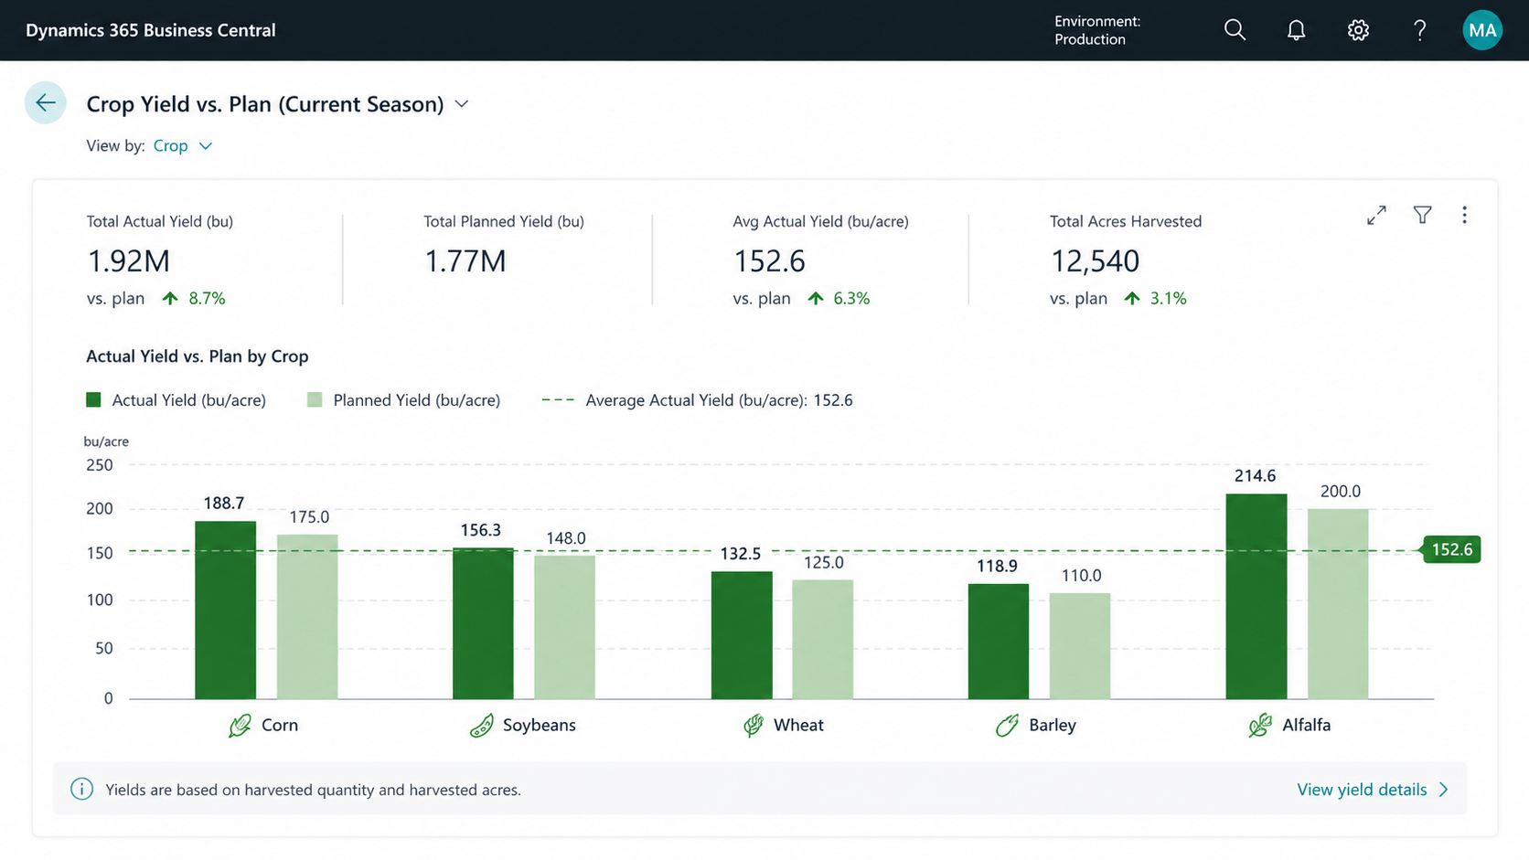
Task: Expand the Crop Yield vs. Plan title dropdown
Action: [462, 104]
